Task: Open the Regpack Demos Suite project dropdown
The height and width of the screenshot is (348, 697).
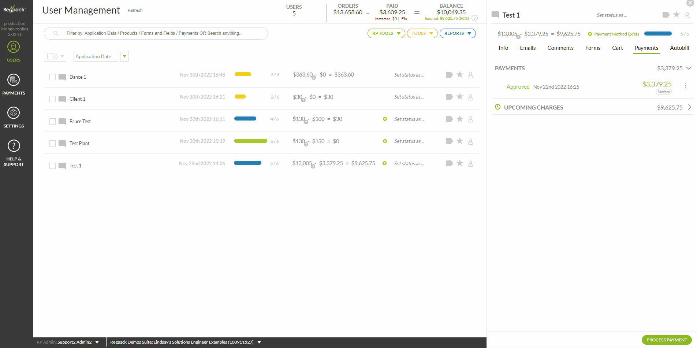Action: point(186,342)
